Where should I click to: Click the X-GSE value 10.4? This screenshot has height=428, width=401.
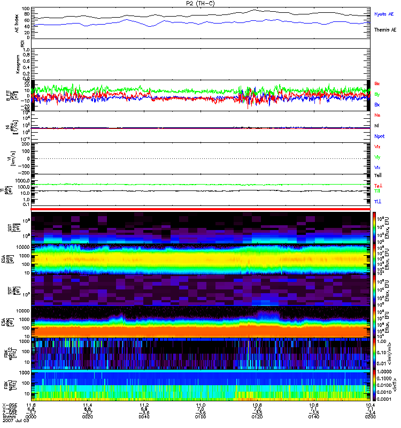[370, 405]
